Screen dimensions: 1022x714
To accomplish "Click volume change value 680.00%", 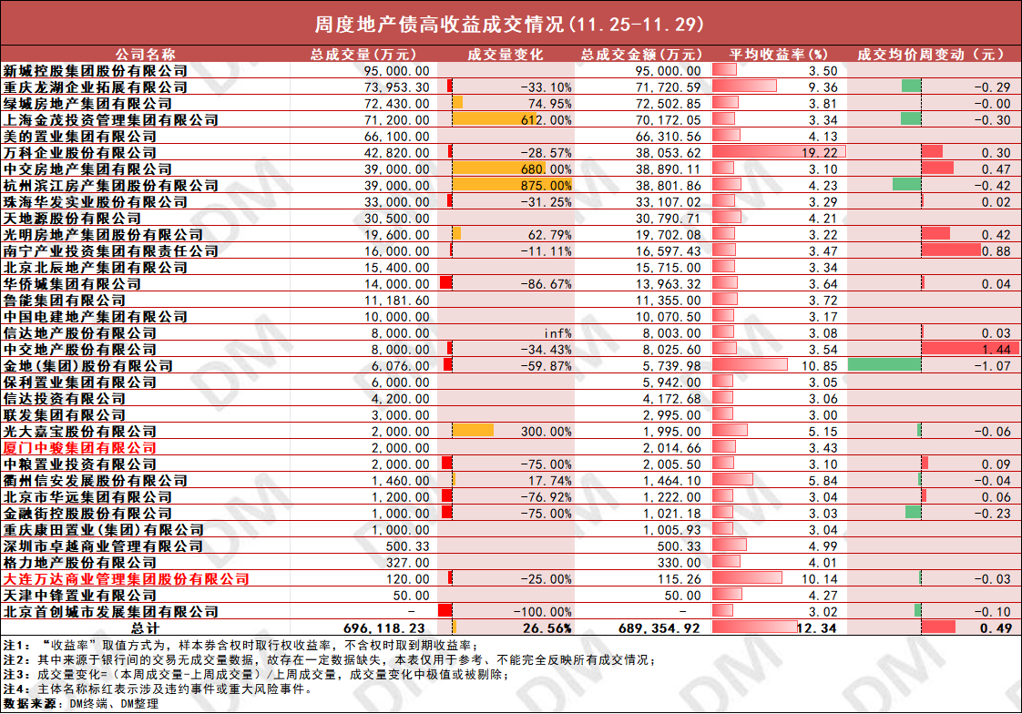I will [x=547, y=168].
